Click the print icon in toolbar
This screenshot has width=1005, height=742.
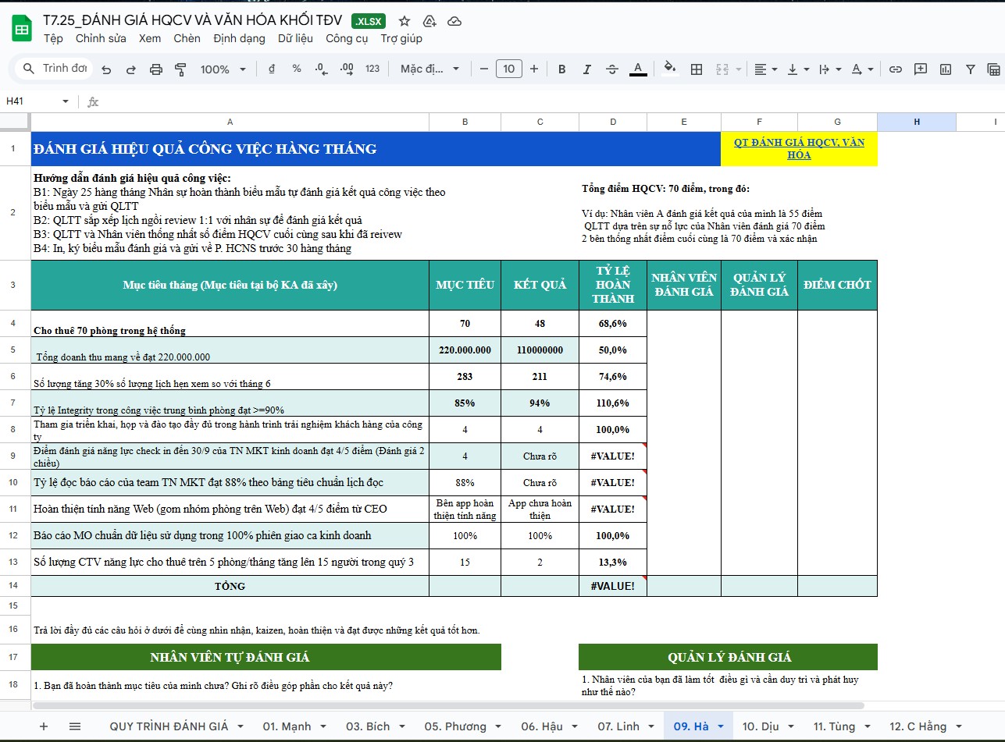(x=156, y=69)
